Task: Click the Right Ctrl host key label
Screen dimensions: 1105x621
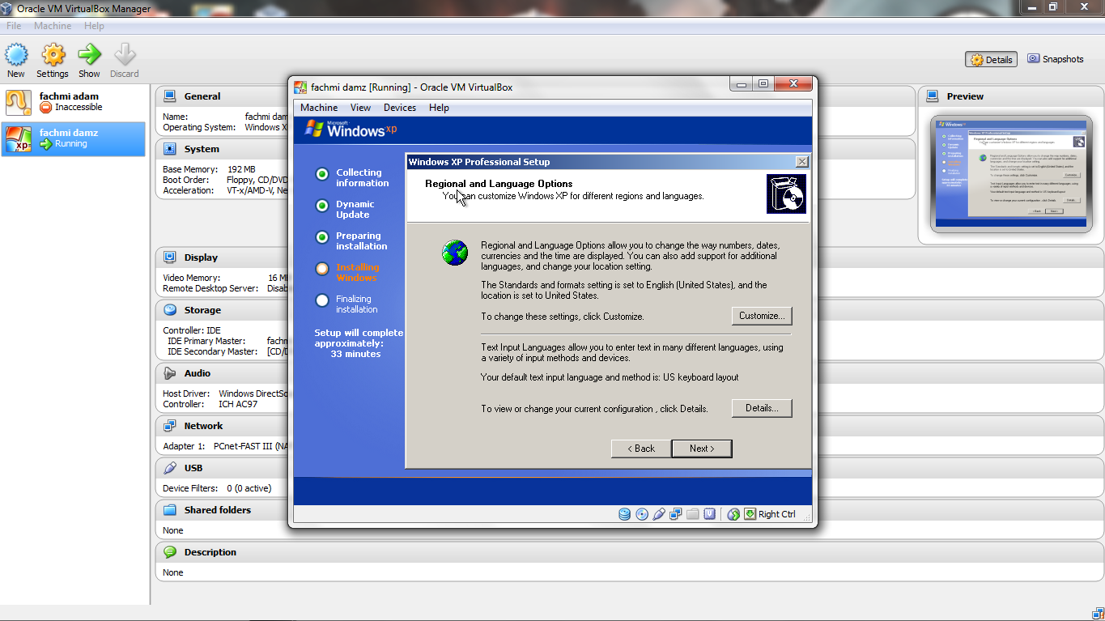Action: tap(777, 514)
